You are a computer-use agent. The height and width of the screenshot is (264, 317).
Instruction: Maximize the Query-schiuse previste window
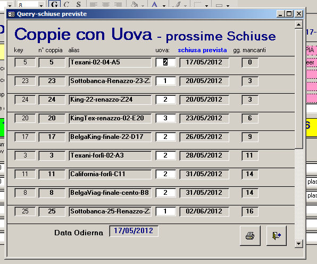click(289, 14)
